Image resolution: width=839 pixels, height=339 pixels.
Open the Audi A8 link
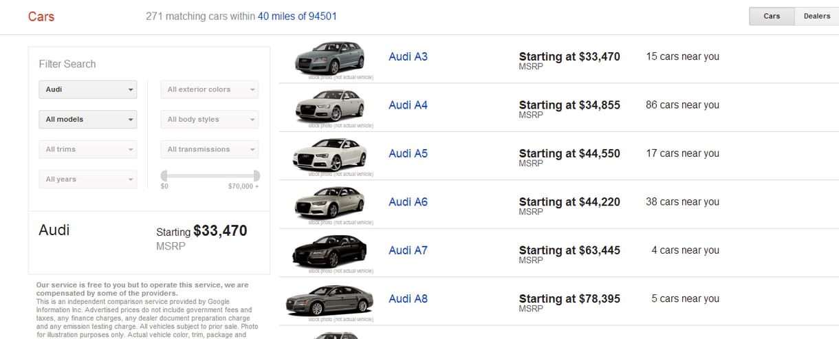[x=408, y=299]
